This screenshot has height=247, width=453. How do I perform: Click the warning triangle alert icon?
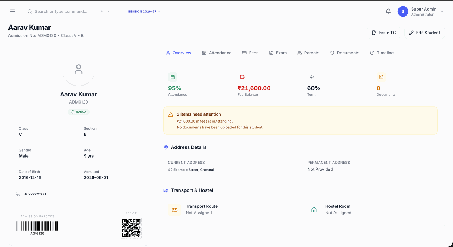(171, 114)
